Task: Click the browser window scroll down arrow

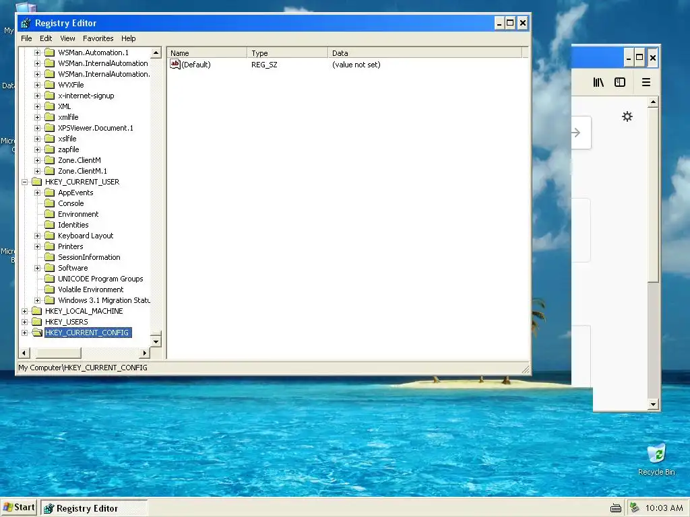Action: coord(653,405)
